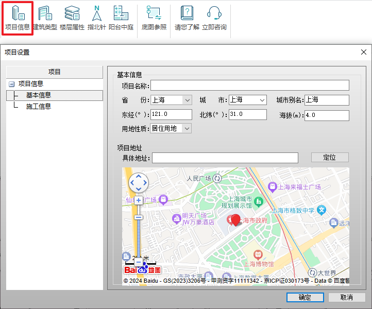Open the 阳台中庭 tool

coord(121,18)
